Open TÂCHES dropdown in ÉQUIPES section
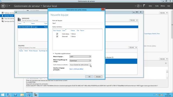The height and width of the screenshot is (97, 173). [x=133, y=47]
